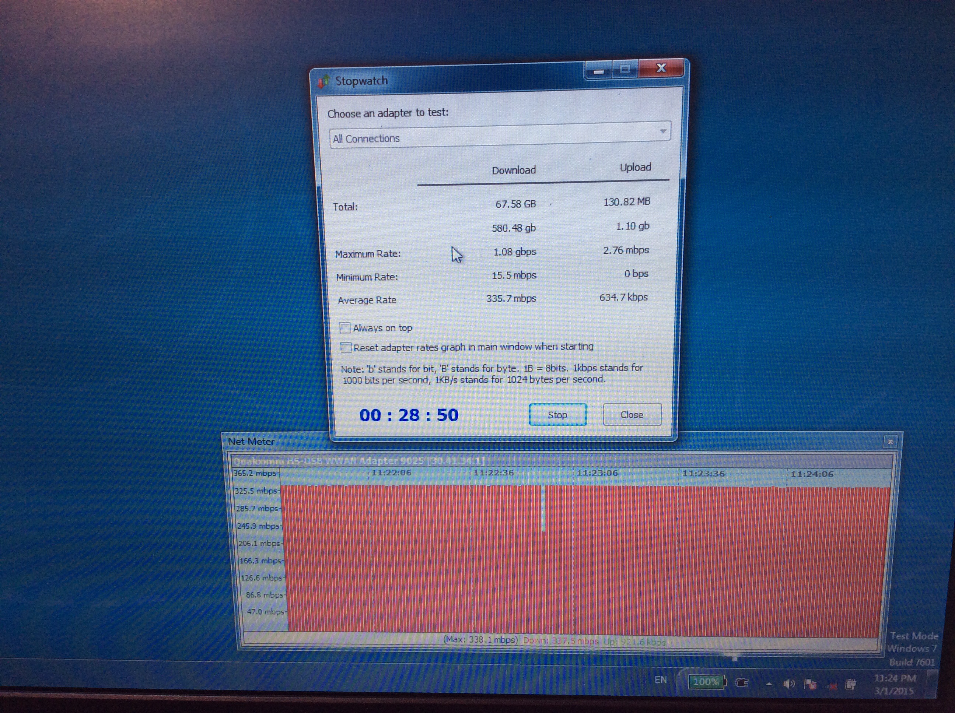Close the Net Meter window
The width and height of the screenshot is (955, 713).
(890, 442)
